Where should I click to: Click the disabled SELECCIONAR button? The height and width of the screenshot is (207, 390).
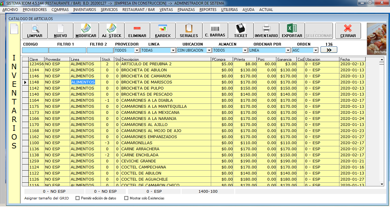point(318,31)
